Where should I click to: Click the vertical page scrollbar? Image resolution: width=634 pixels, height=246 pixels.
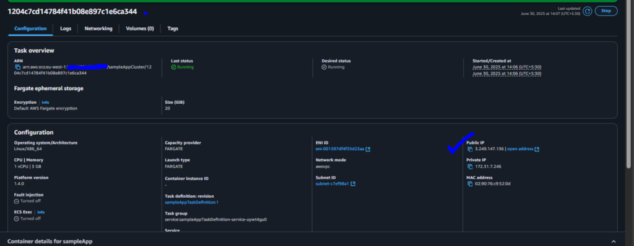(629, 85)
